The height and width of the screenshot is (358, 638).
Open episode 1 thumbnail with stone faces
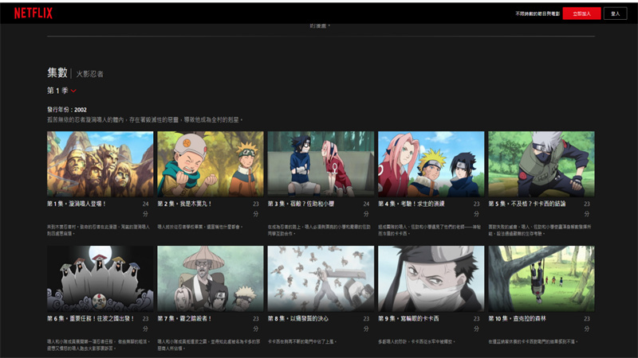click(x=100, y=164)
